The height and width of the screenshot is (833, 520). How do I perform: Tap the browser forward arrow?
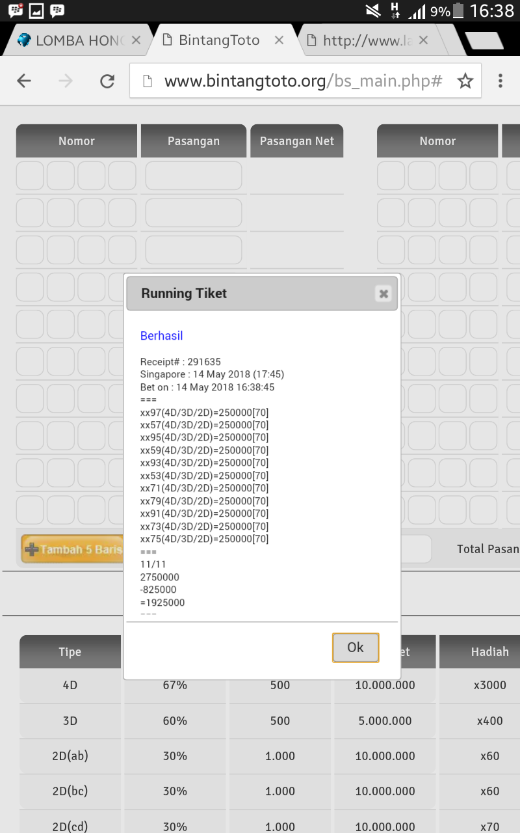click(x=66, y=81)
